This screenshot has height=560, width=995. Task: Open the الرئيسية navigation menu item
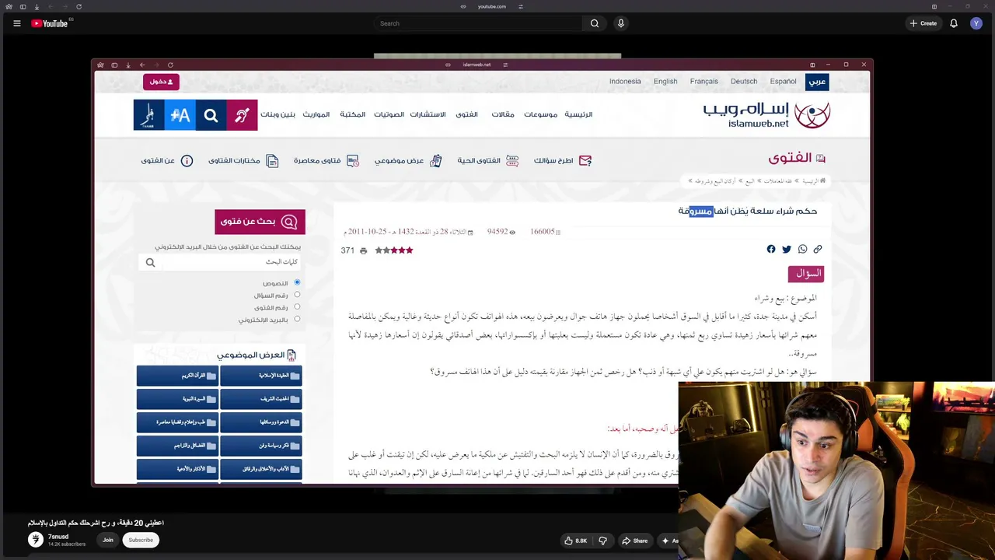click(x=578, y=114)
